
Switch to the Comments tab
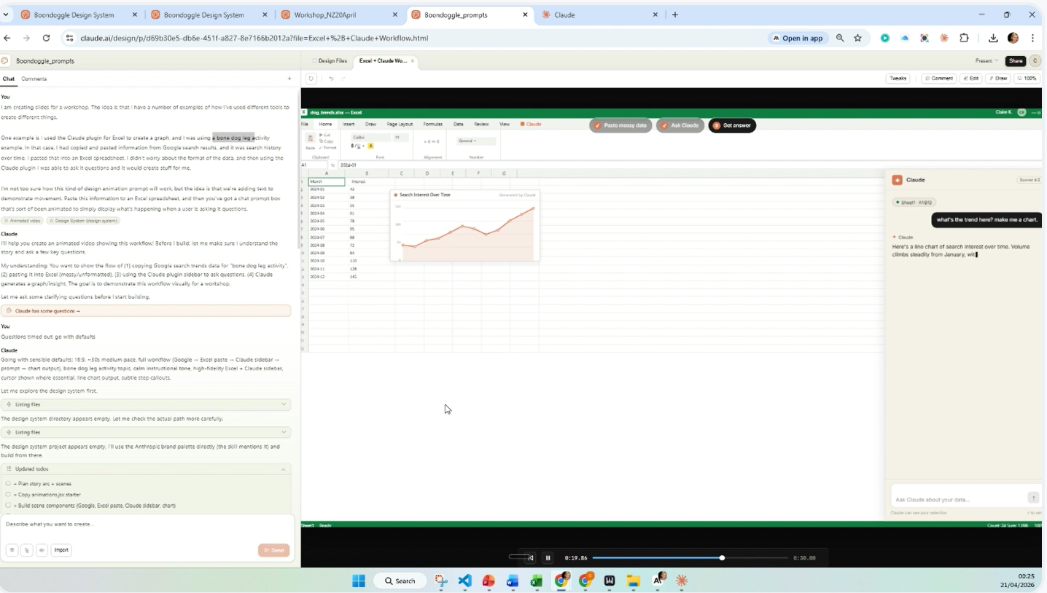34,79
